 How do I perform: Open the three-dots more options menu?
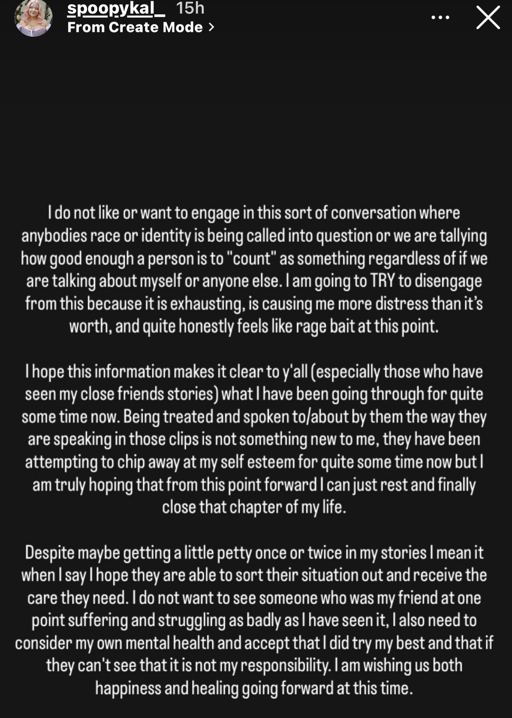pos(440,18)
